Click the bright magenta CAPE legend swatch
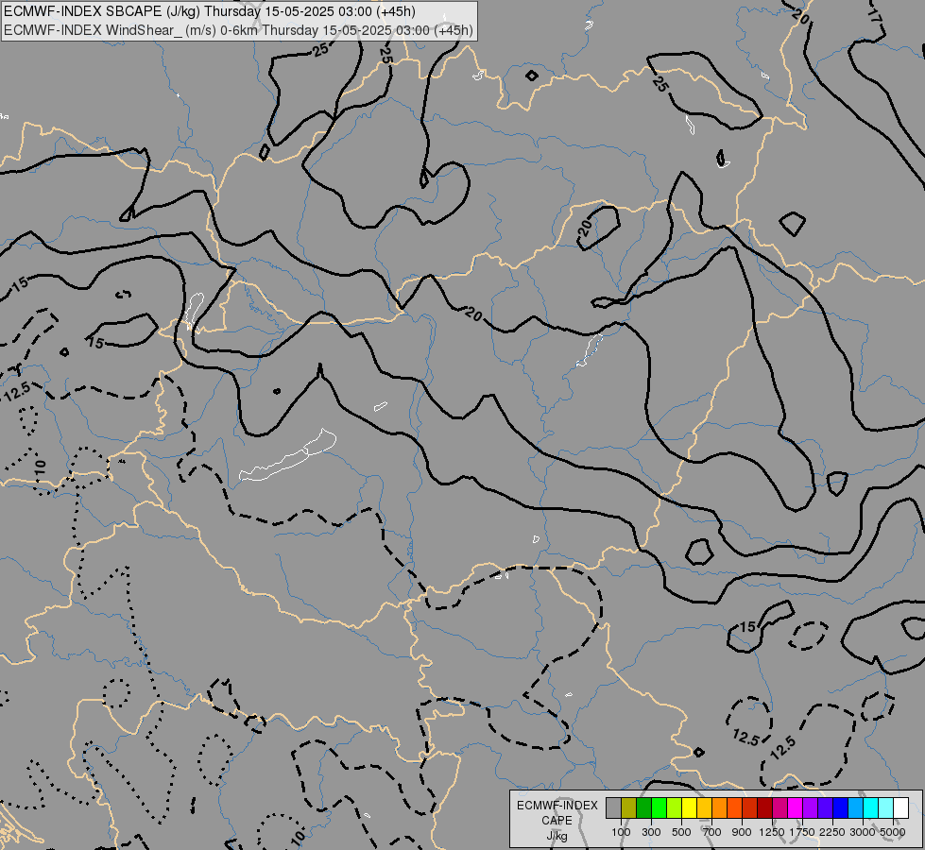The image size is (925, 850). pyautogui.click(x=795, y=808)
